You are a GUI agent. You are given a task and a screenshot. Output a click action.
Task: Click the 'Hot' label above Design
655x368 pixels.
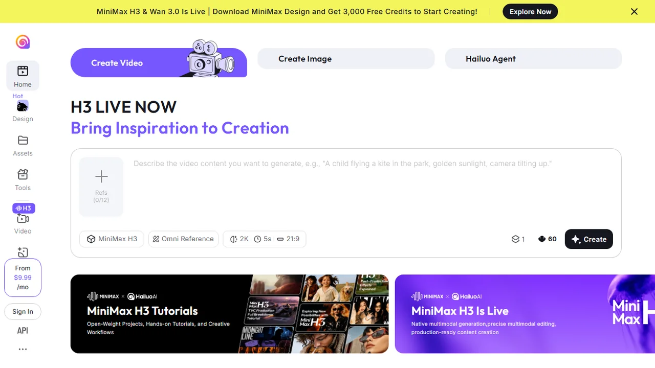18,96
